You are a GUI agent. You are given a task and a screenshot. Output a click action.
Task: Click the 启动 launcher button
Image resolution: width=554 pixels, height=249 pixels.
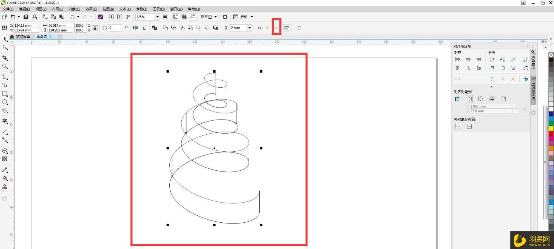click(244, 17)
